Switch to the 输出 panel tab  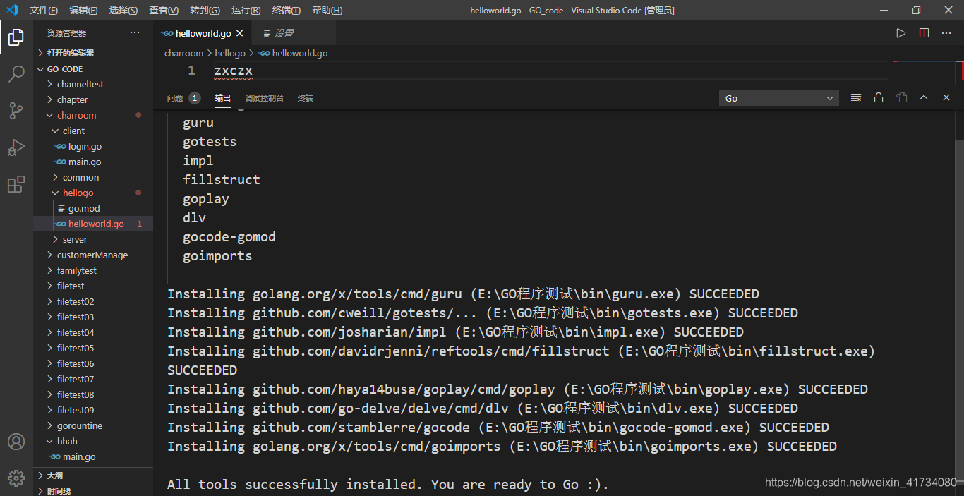223,98
